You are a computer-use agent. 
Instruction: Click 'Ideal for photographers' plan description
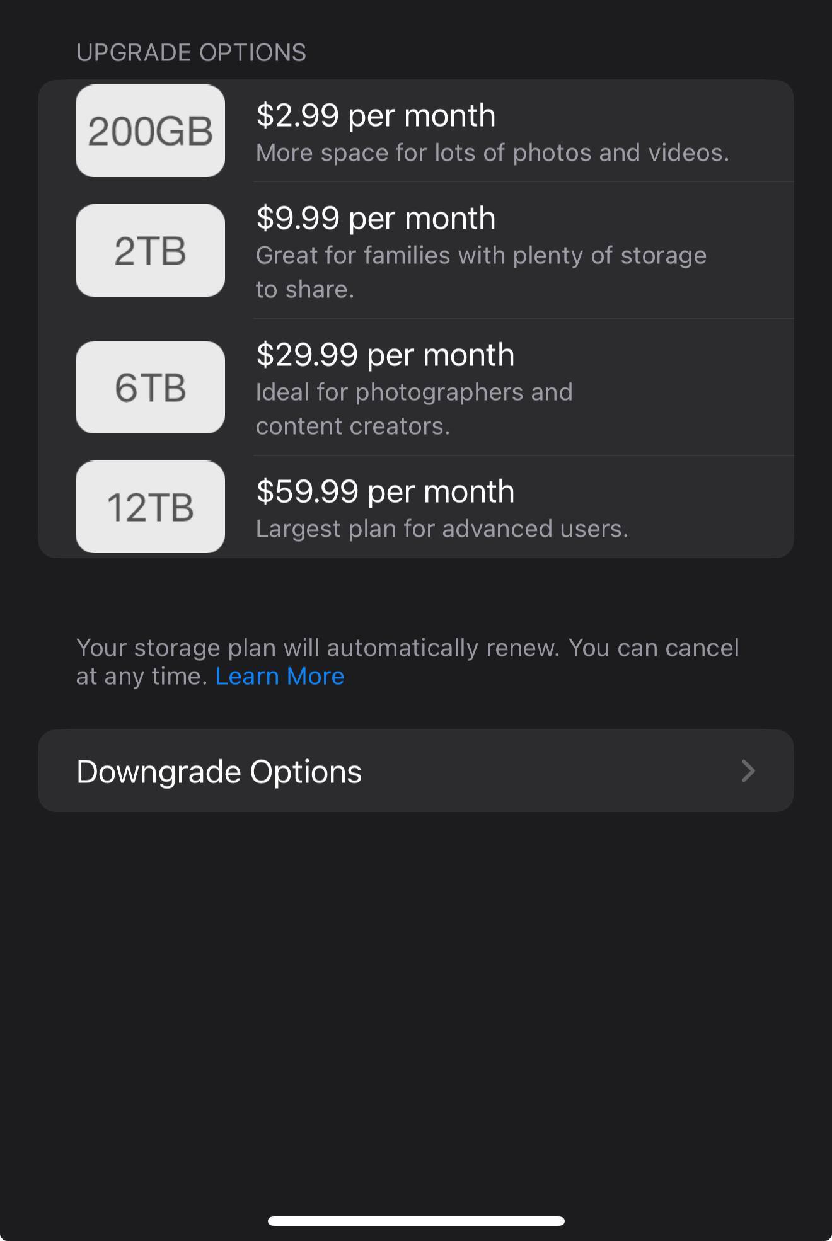click(x=414, y=392)
